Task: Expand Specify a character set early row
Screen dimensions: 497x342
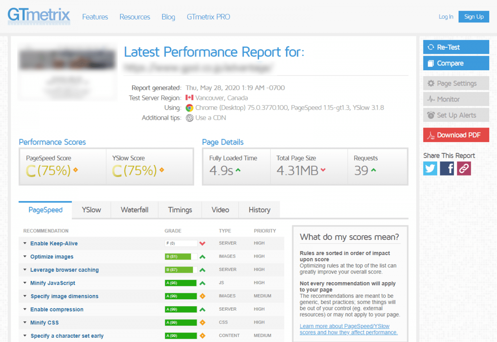Action: pos(25,336)
